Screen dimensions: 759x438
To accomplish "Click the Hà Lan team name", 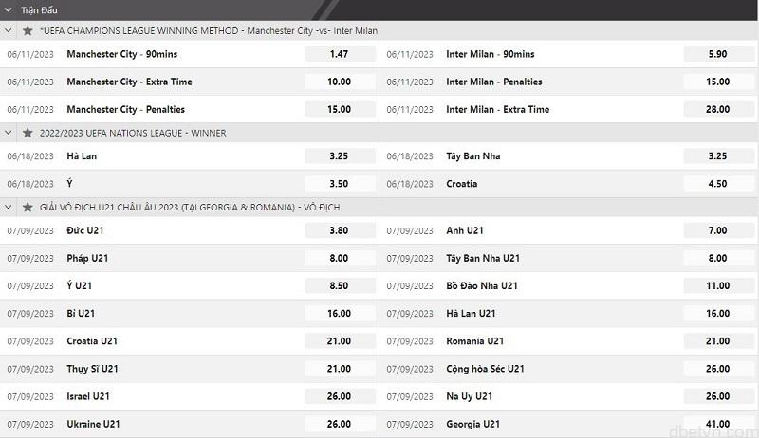I will pos(82,156).
